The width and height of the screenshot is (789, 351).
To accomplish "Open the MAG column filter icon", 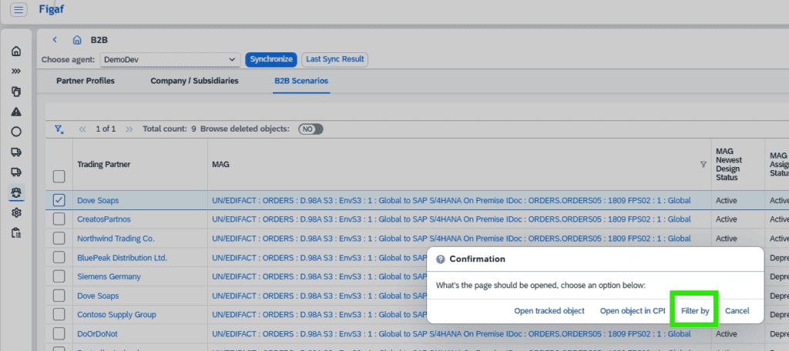I will [x=703, y=165].
